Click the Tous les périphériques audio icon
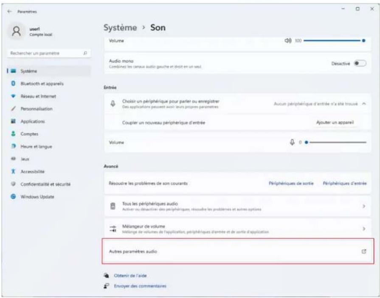Image resolution: width=380 pixels, height=298 pixels. [x=113, y=206]
